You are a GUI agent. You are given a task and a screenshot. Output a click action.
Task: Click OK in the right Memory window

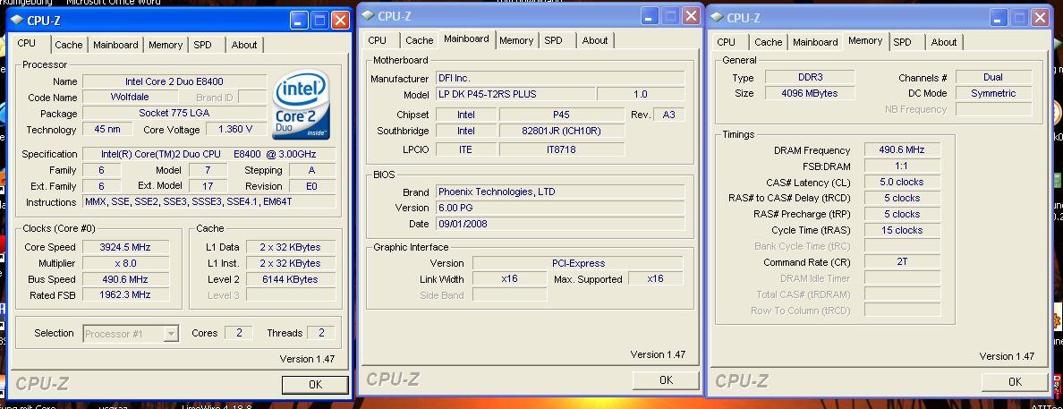pos(1015,382)
